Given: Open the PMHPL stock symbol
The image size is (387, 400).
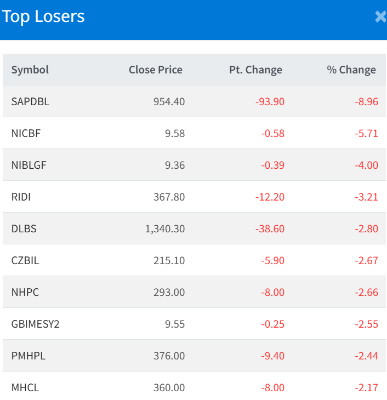Looking at the screenshot, I should tap(28, 356).
